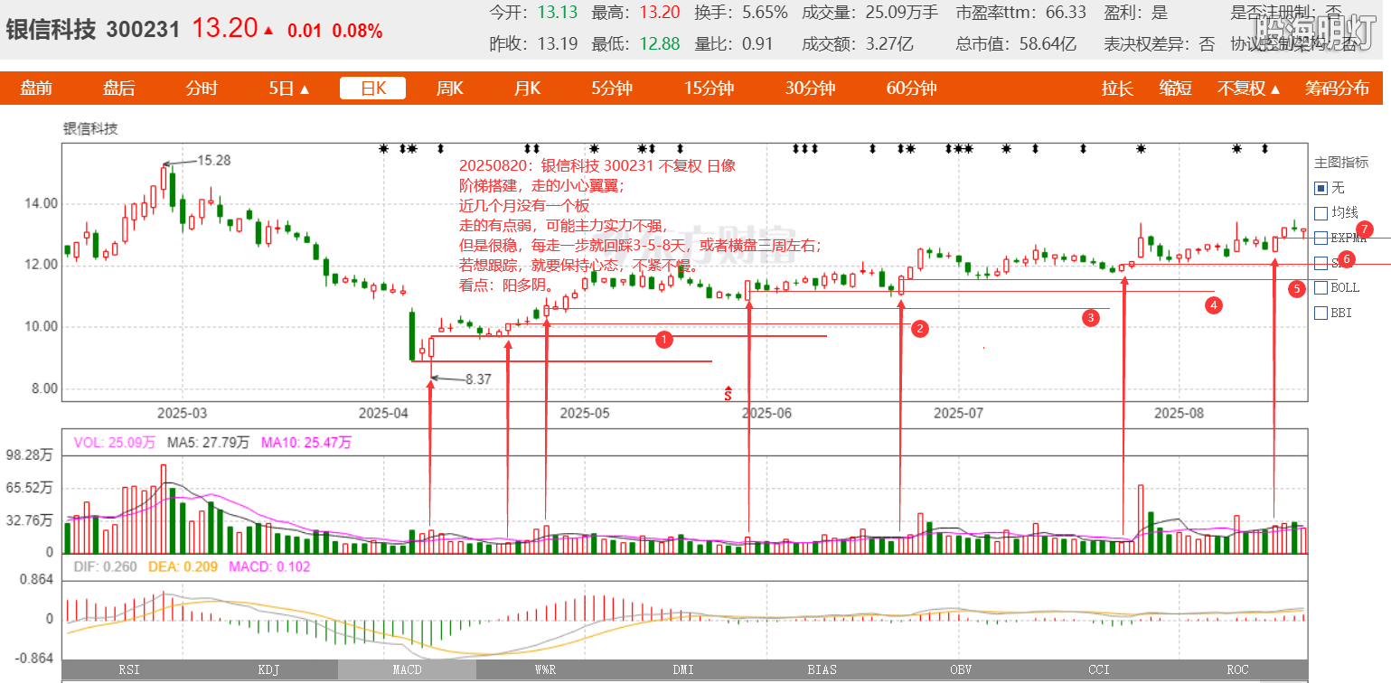Show the 15分钟 chart

click(x=709, y=89)
